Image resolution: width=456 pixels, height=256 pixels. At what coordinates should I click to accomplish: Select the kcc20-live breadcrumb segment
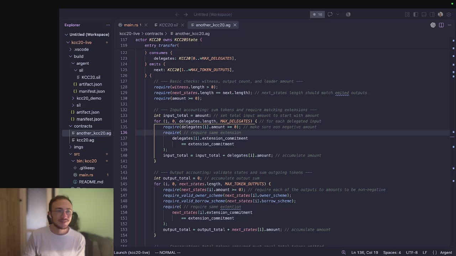(130, 34)
